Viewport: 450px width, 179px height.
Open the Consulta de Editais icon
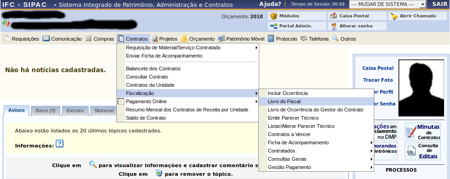tap(412, 151)
